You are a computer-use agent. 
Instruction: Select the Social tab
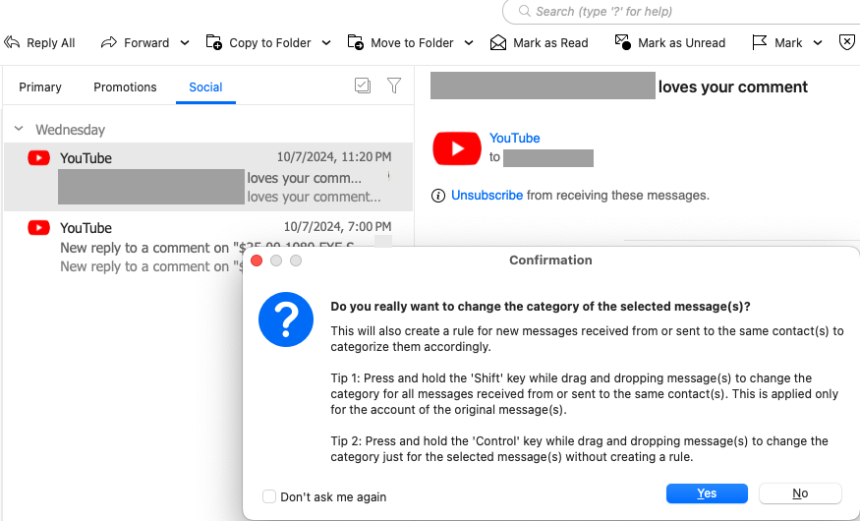pos(205,87)
